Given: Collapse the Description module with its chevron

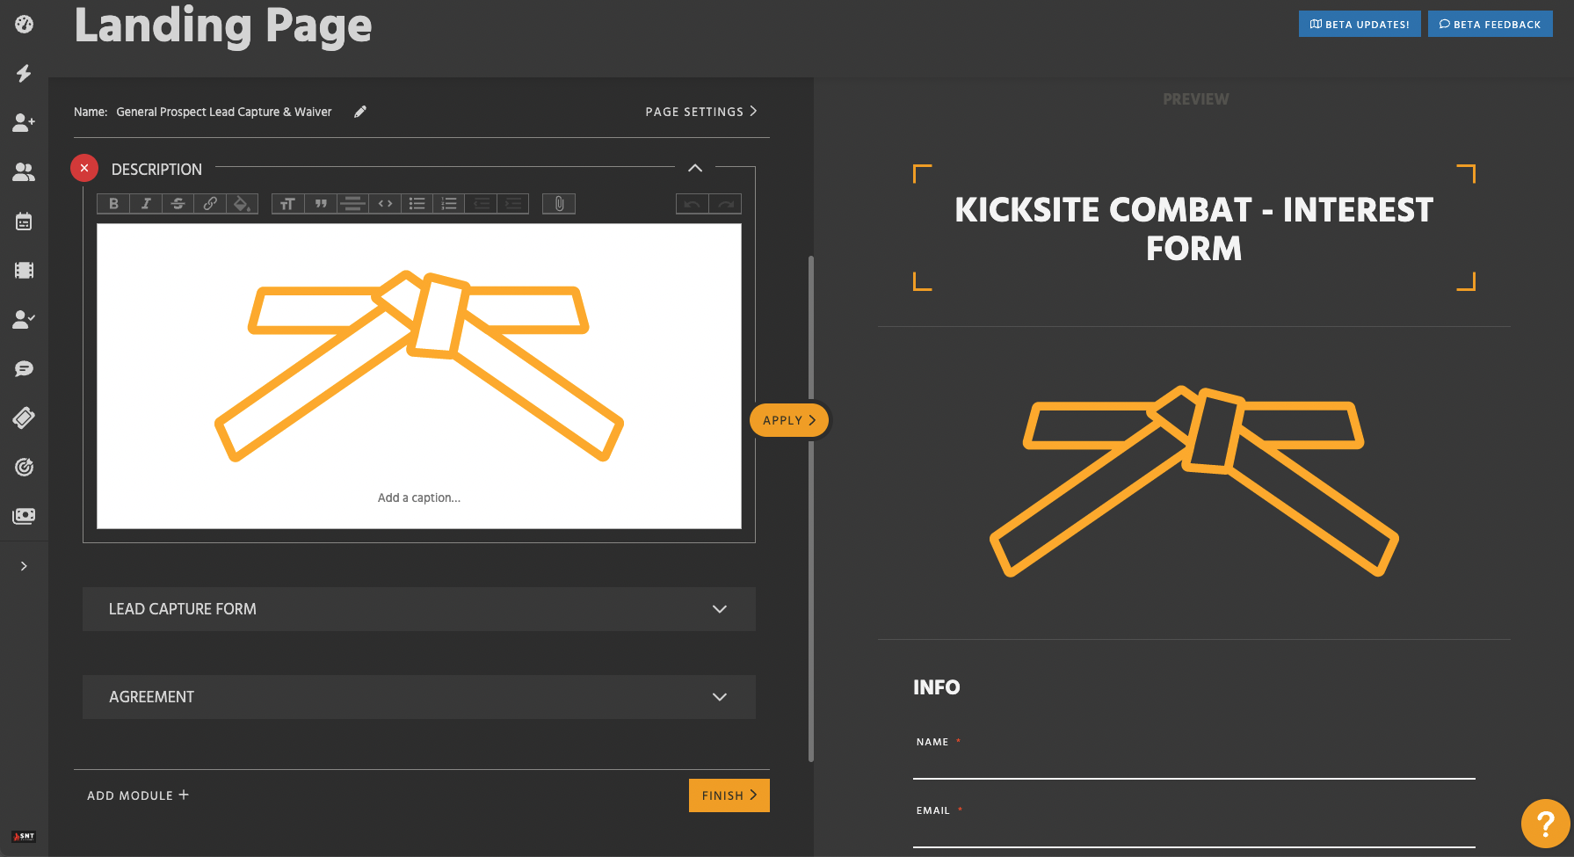Looking at the screenshot, I should (695, 167).
